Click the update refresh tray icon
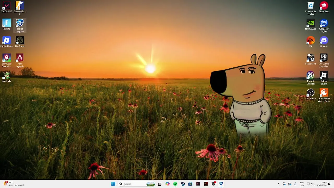 point(284,184)
